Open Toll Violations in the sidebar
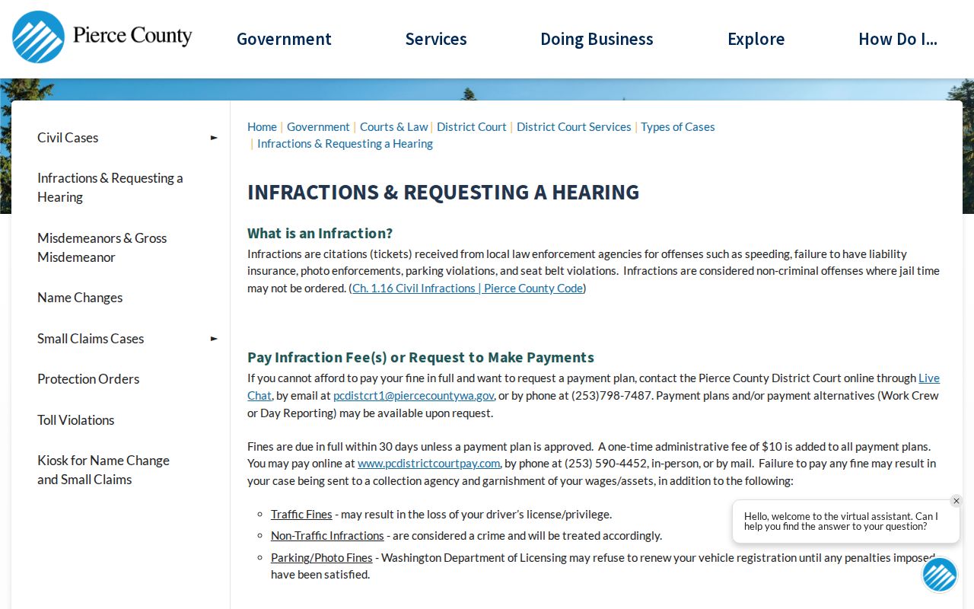Viewport: 974px width, 609px height. coord(75,420)
